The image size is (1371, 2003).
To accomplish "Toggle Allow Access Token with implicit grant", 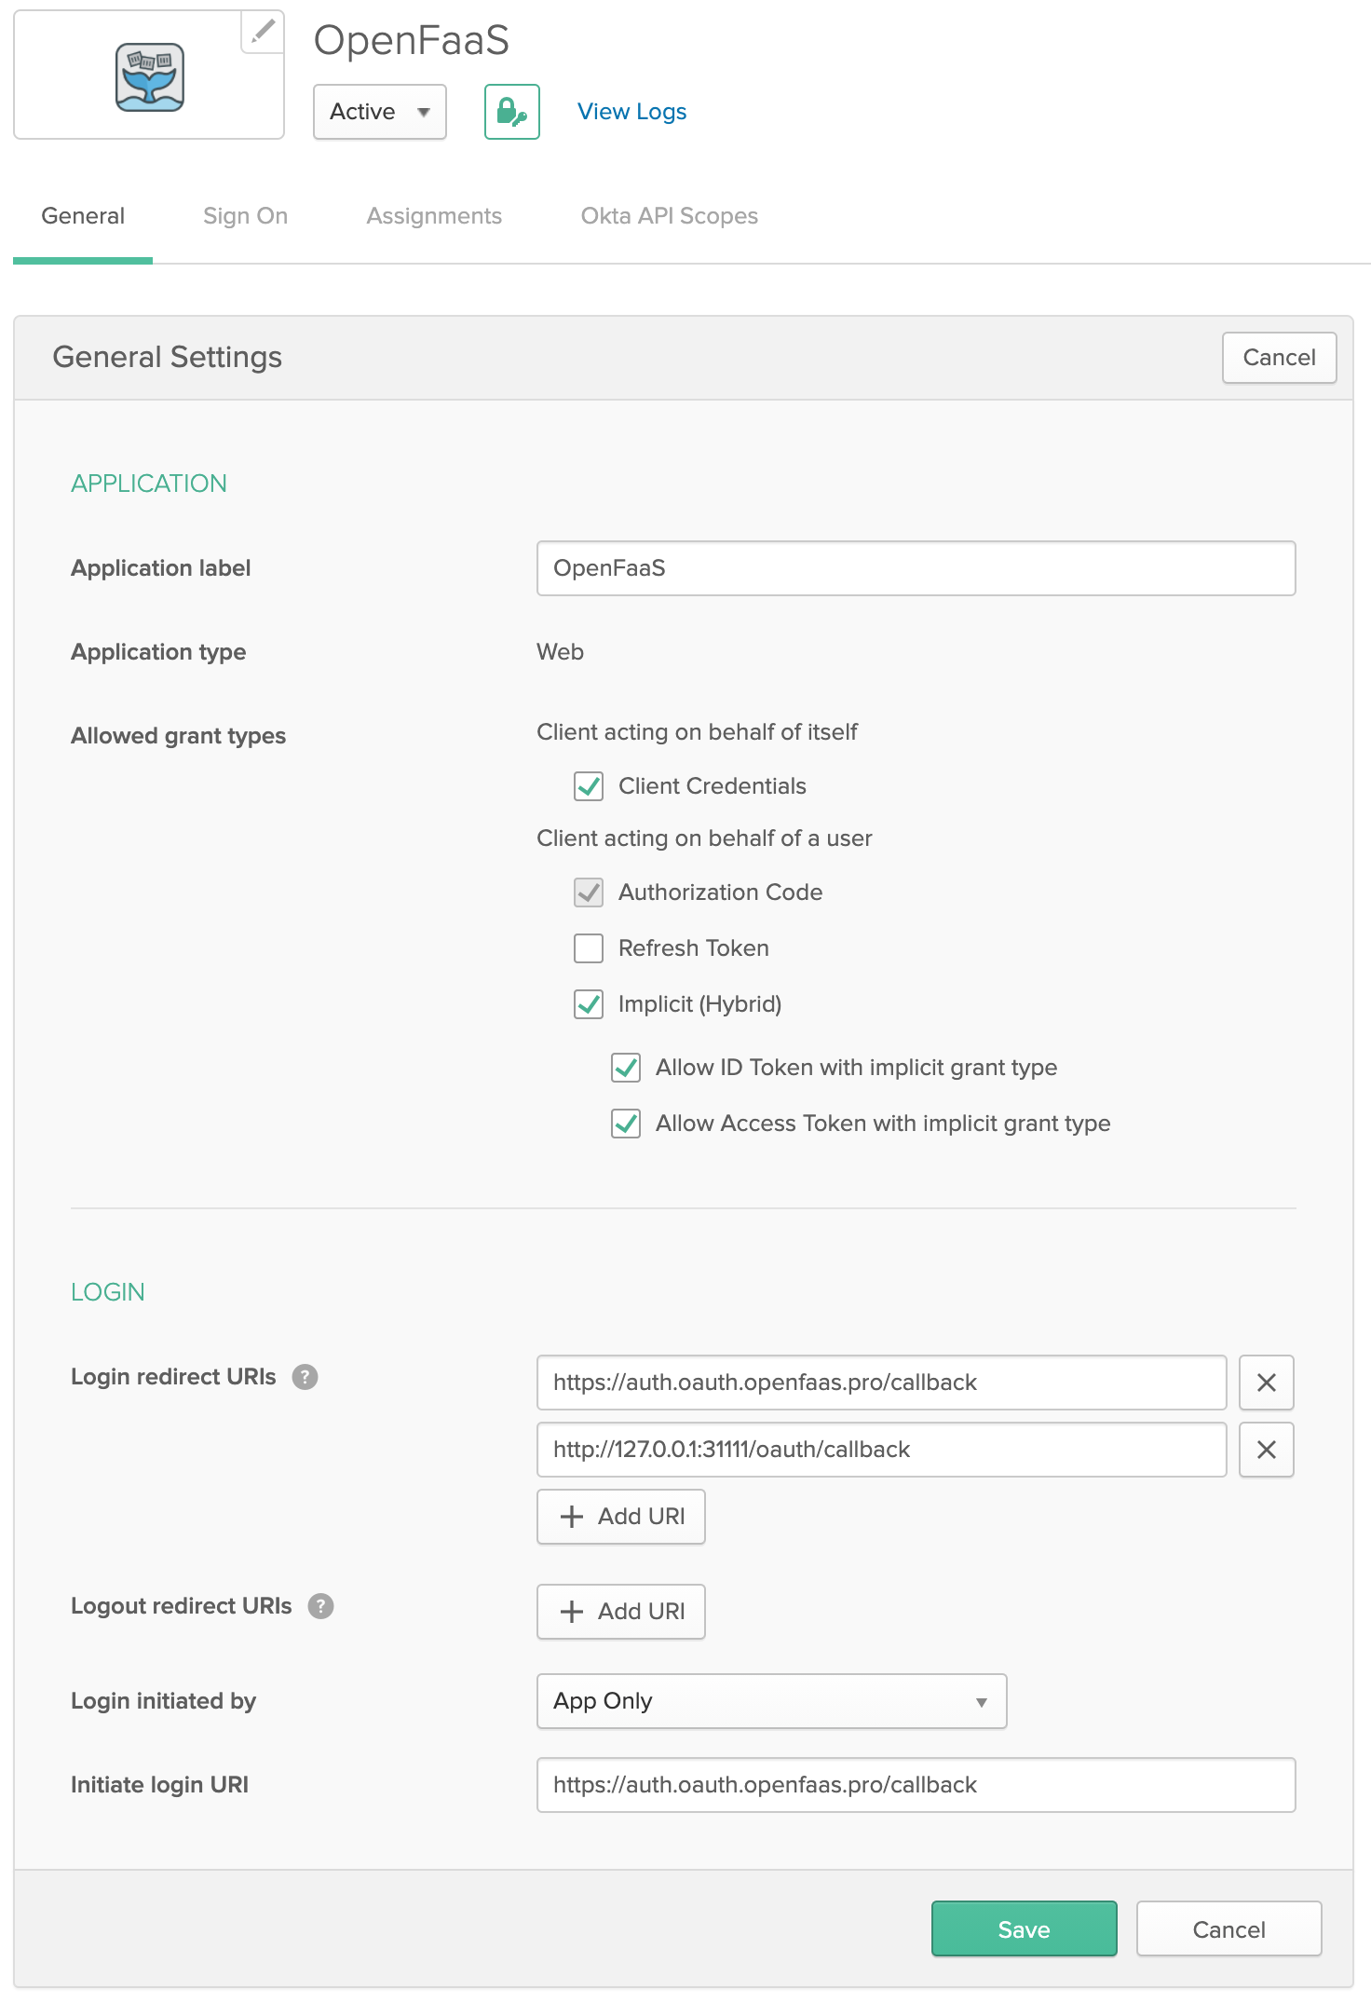I will click(x=626, y=1124).
